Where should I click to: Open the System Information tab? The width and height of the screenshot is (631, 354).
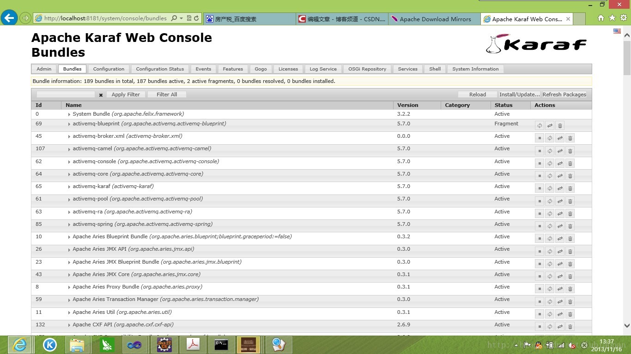tap(475, 69)
